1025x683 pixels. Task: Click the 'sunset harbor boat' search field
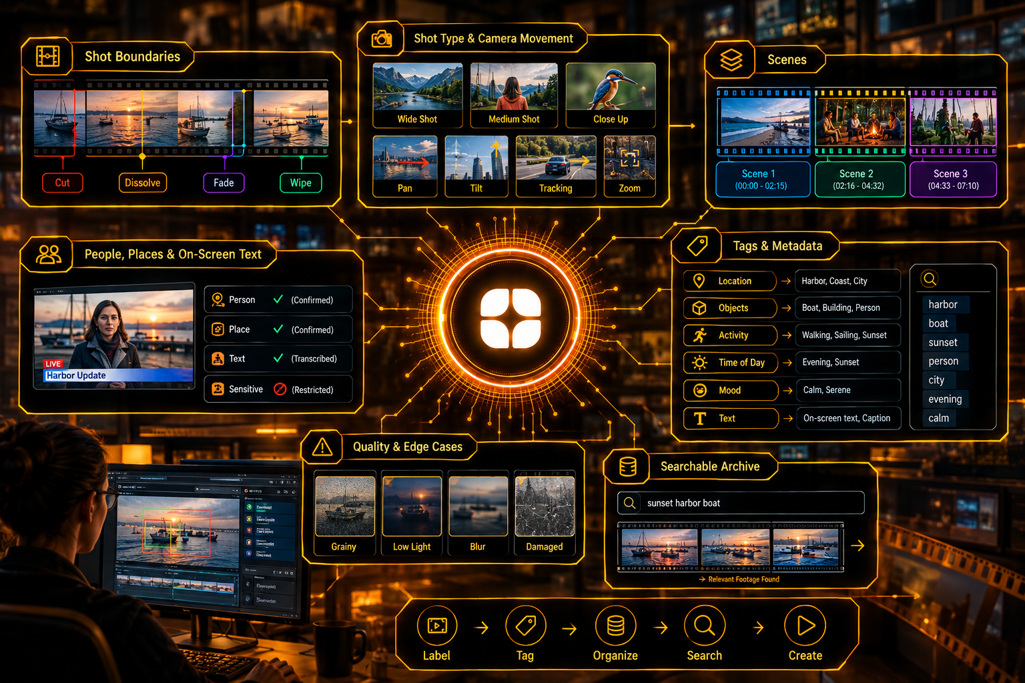(741, 503)
